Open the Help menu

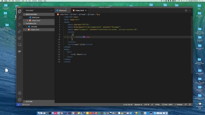(x=45, y=1)
